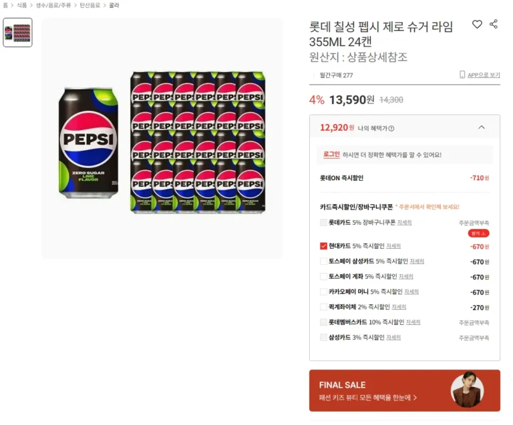
Task: View 자세히 for 롯데멤버스카드 10% discount
Action: tap(413, 322)
